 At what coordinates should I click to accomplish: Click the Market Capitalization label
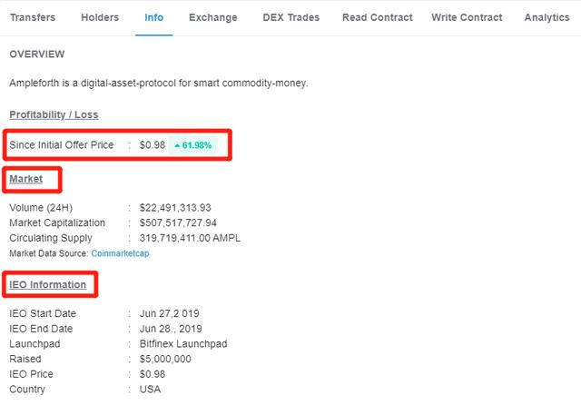(57, 222)
